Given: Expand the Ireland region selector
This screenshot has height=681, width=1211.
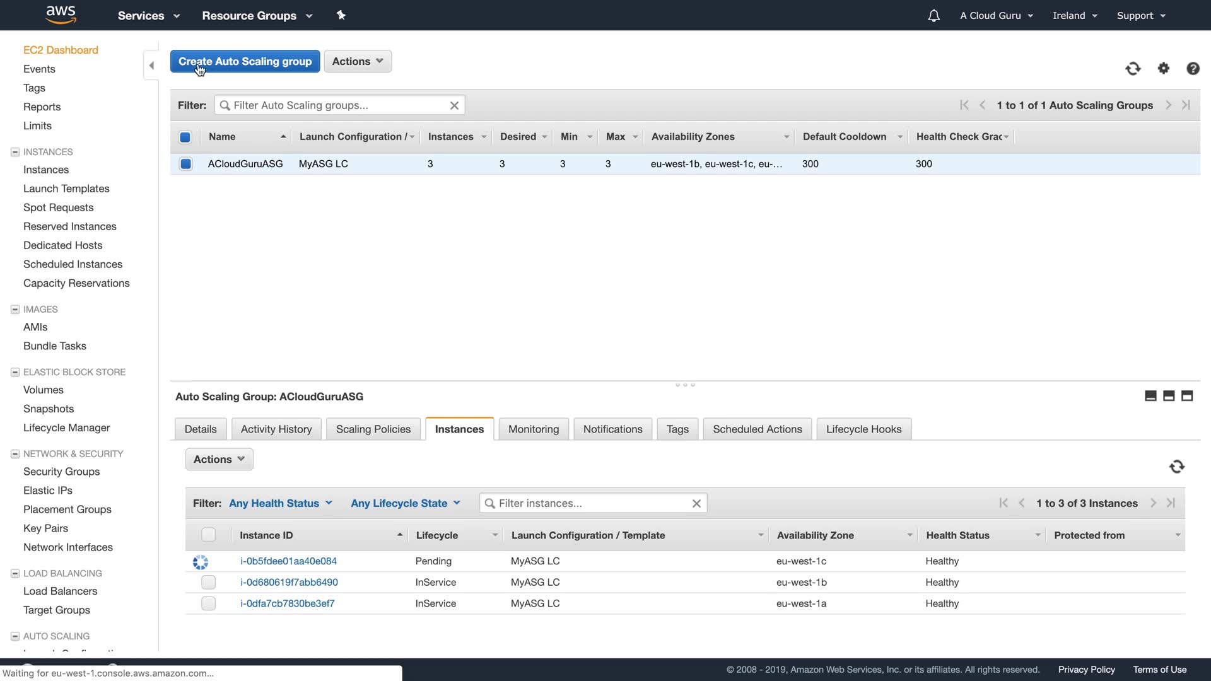Looking at the screenshot, I should 1075,16.
